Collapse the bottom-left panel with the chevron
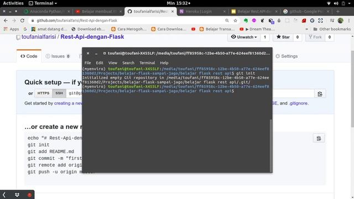This screenshot has height=199, width=354. [x=4, y=195]
